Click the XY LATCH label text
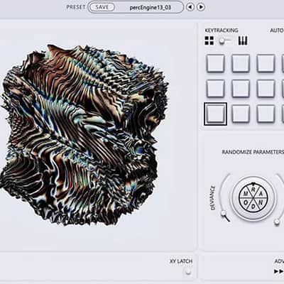284x284 pixels. (181, 261)
